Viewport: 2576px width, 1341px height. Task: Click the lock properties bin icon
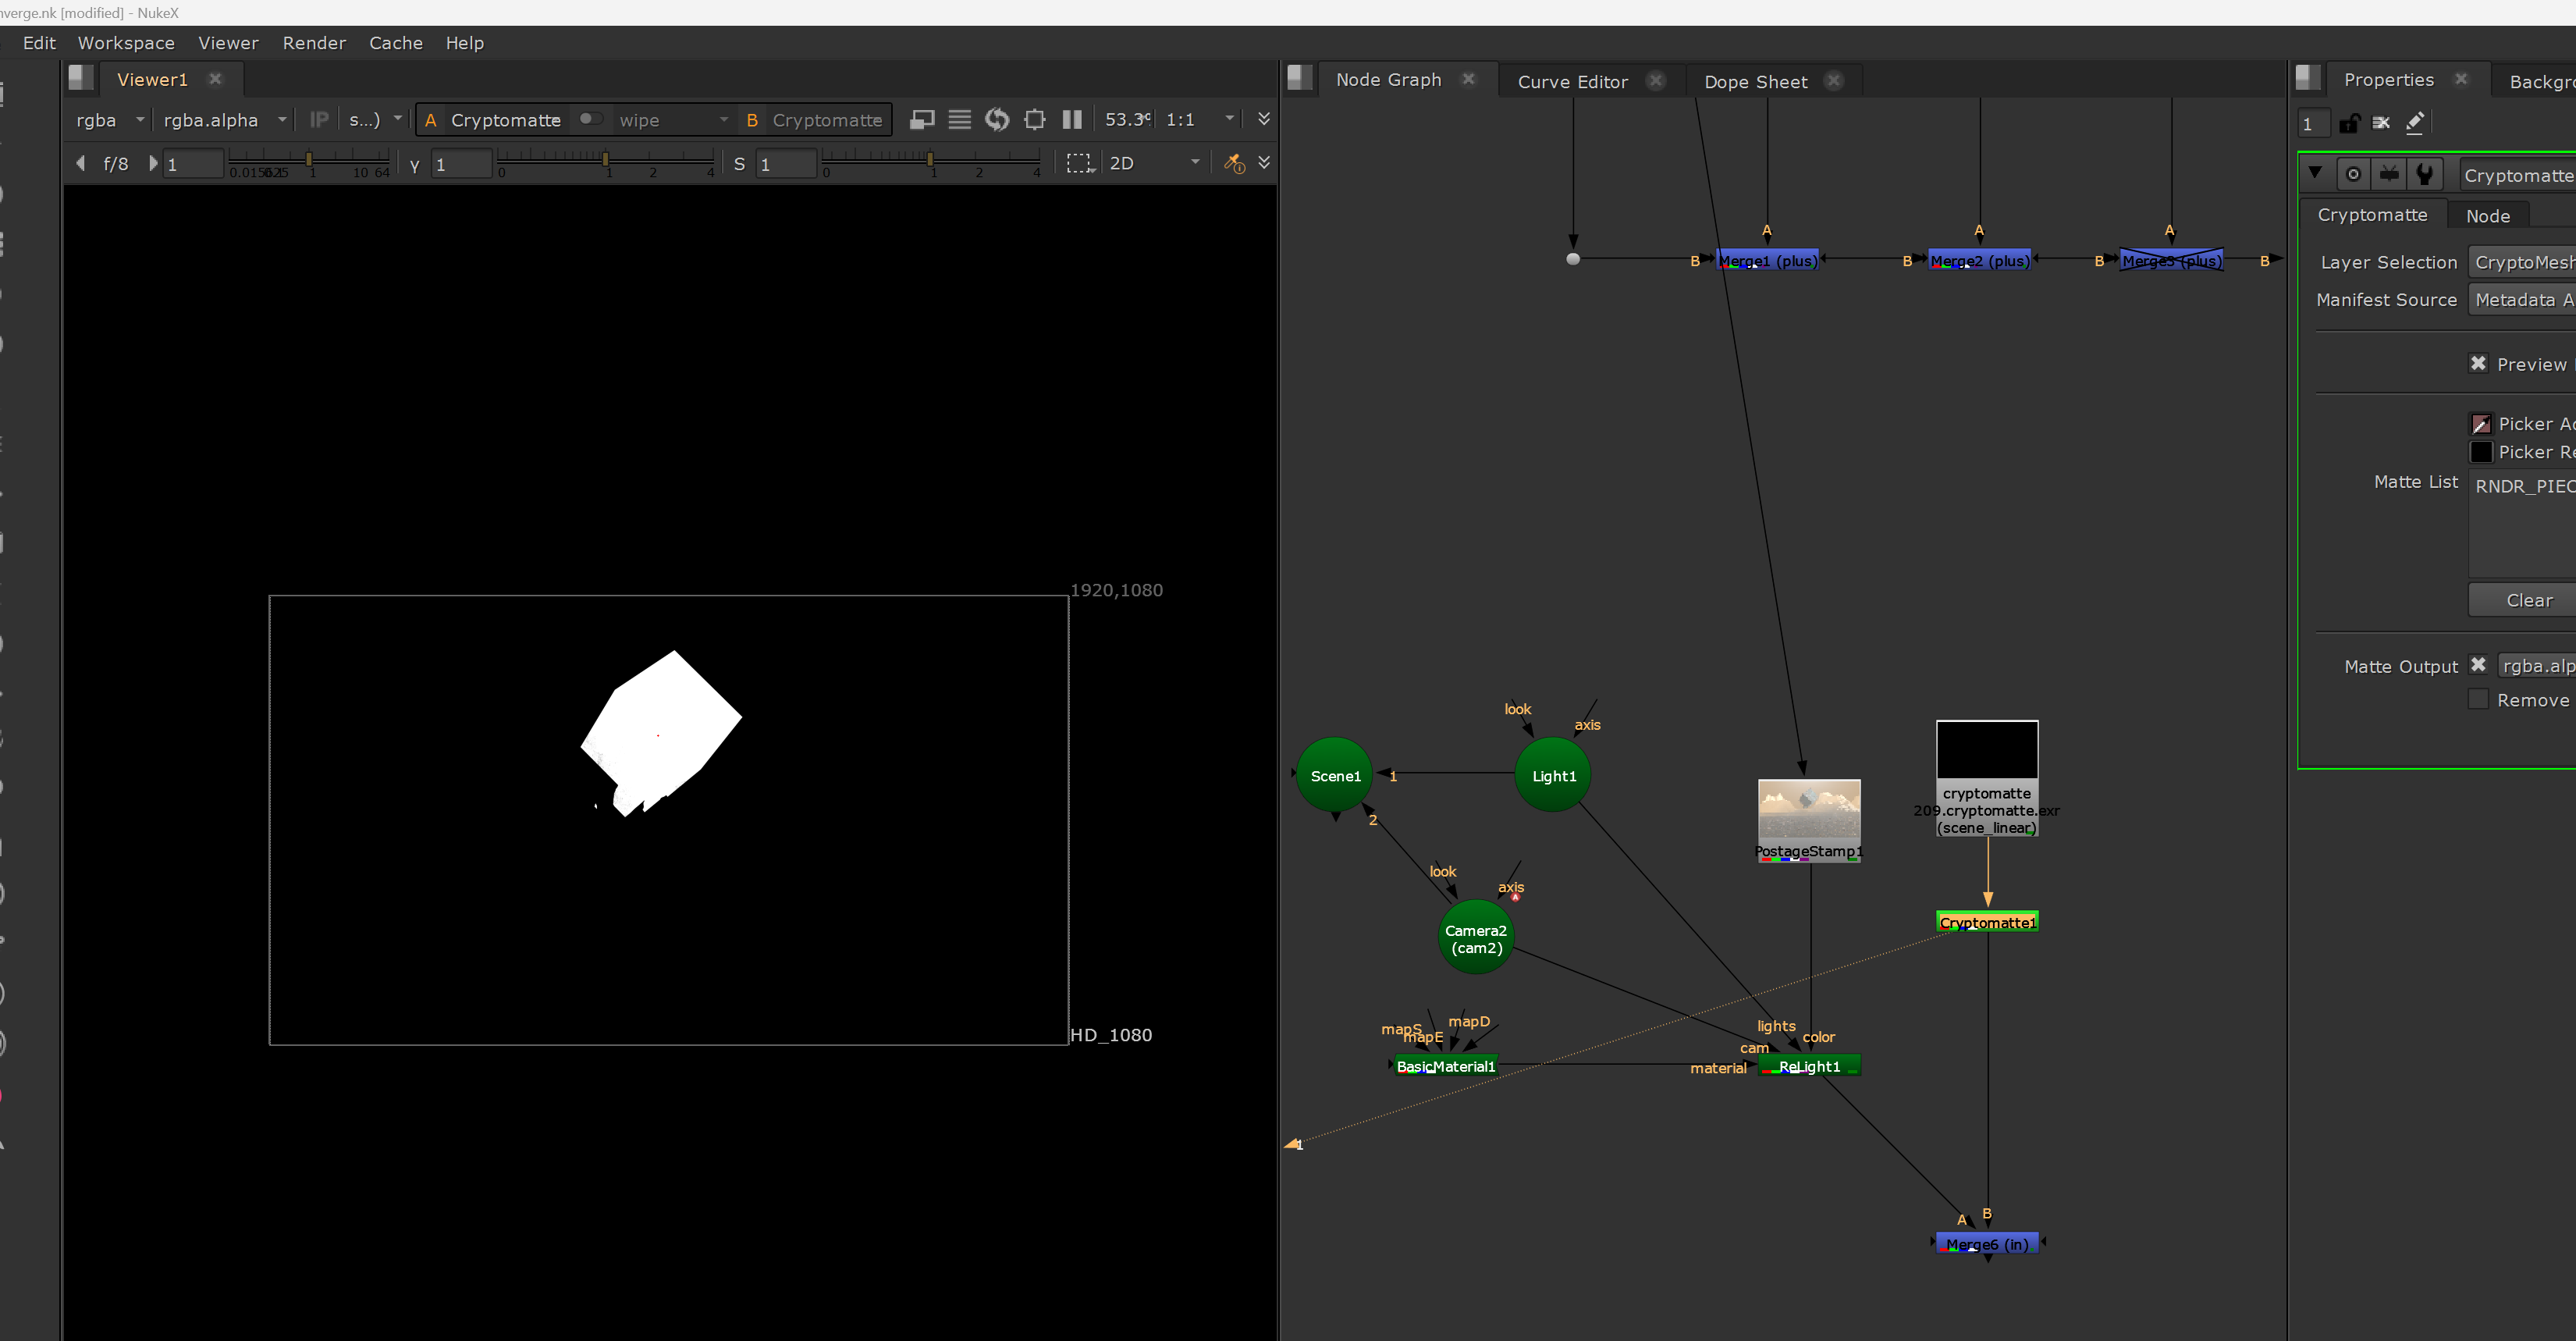tap(2350, 123)
